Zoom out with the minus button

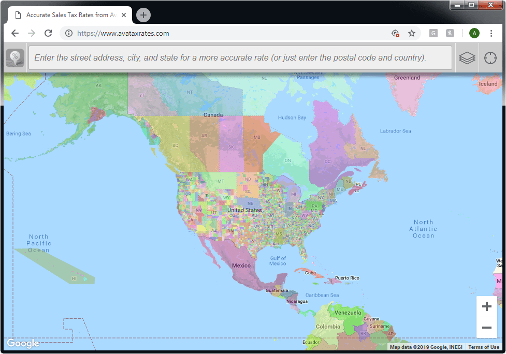pos(486,328)
